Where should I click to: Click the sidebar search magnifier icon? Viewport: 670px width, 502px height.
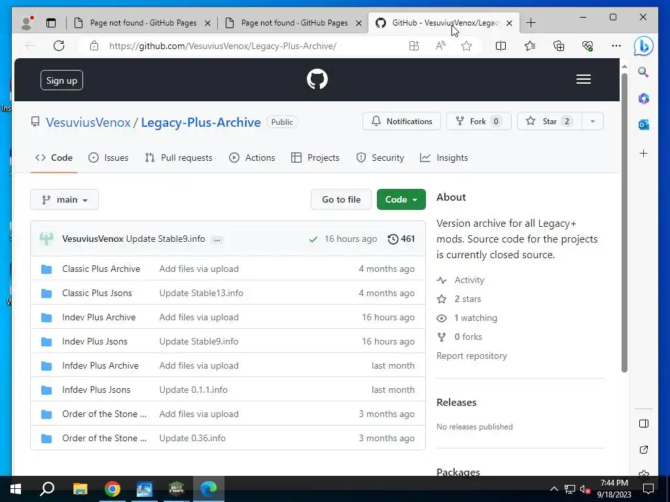[x=644, y=72]
